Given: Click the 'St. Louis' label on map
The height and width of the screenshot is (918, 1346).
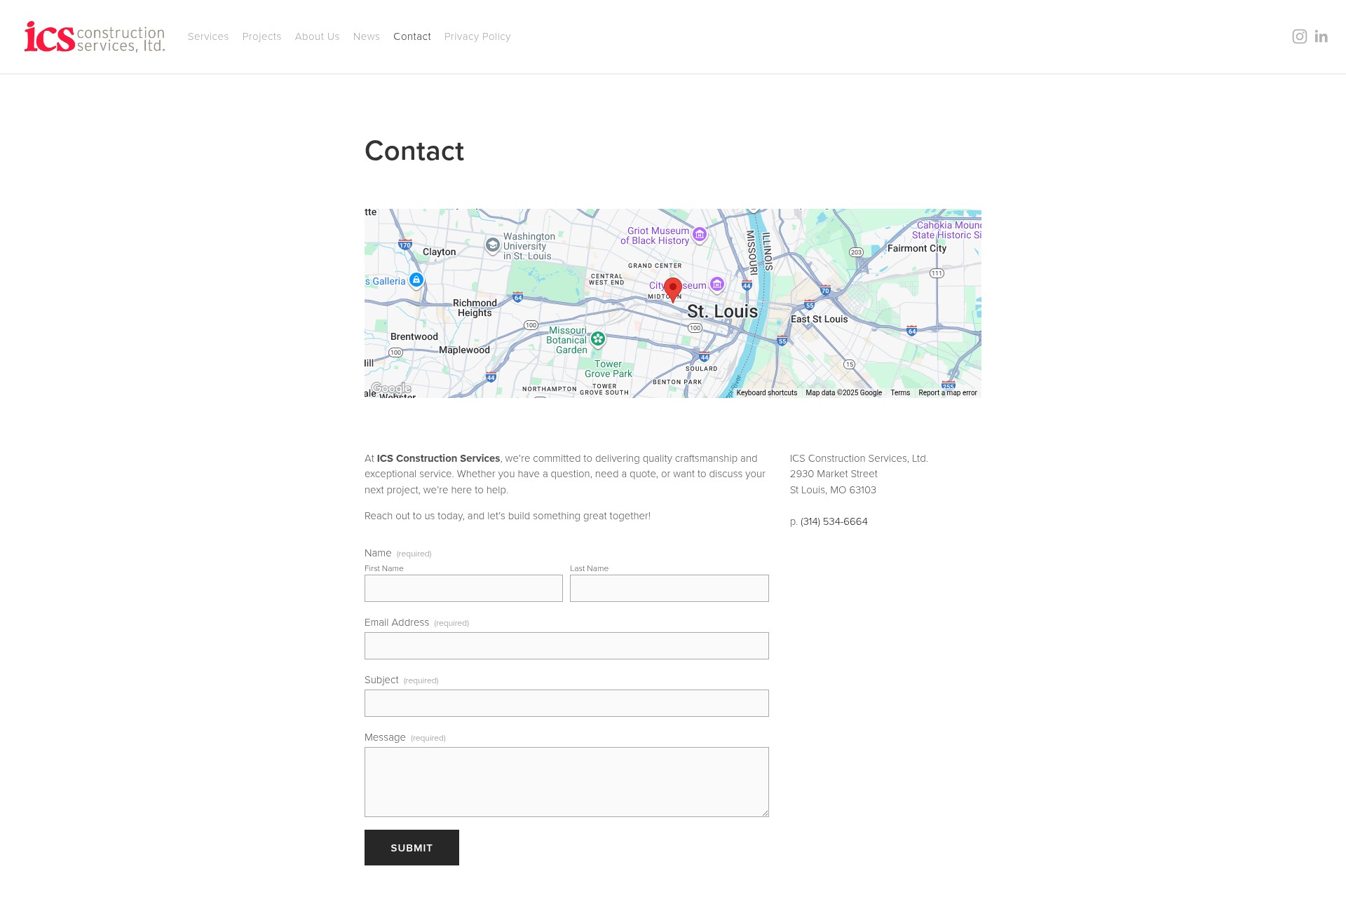Looking at the screenshot, I should [722, 311].
